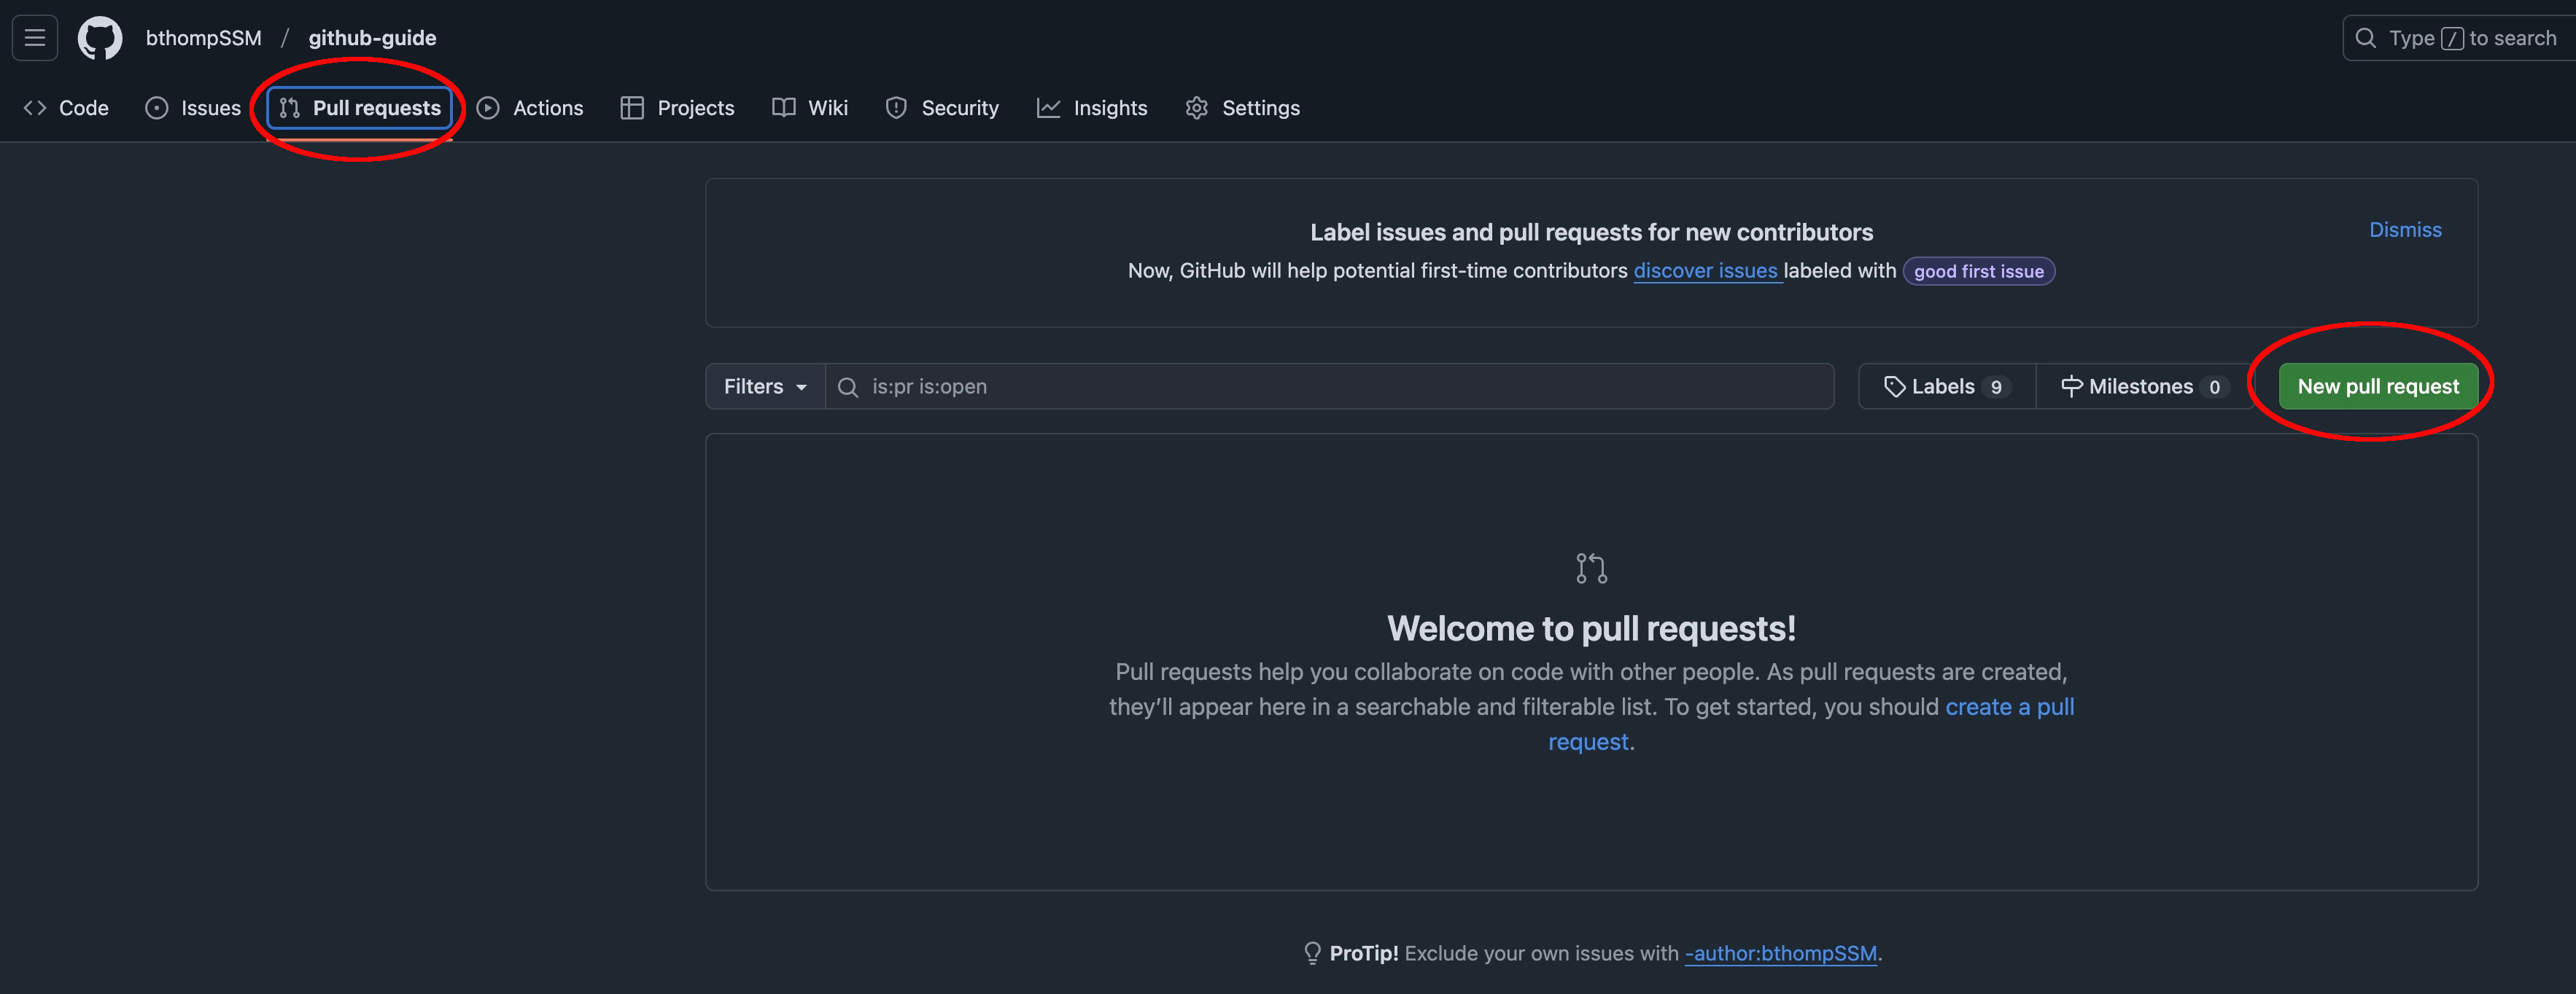Click the ProTip lightbulb icon
Screen dimensions: 2576x994
tap(1313, 953)
